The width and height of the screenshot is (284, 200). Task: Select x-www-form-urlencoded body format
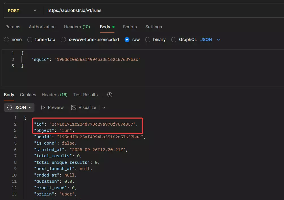click(x=63, y=40)
